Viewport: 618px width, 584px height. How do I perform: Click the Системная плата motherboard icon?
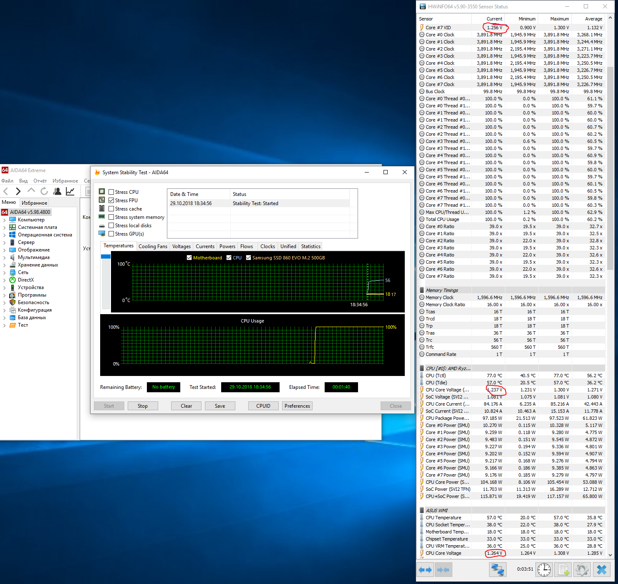13,227
